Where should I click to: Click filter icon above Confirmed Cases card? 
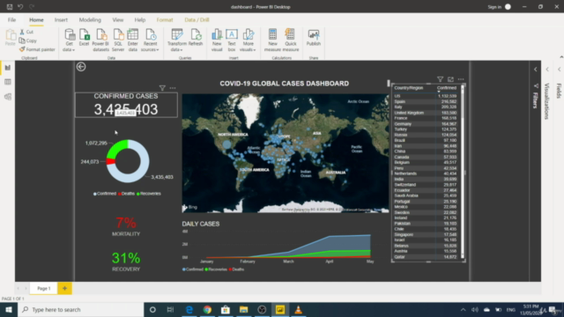pos(162,88)
